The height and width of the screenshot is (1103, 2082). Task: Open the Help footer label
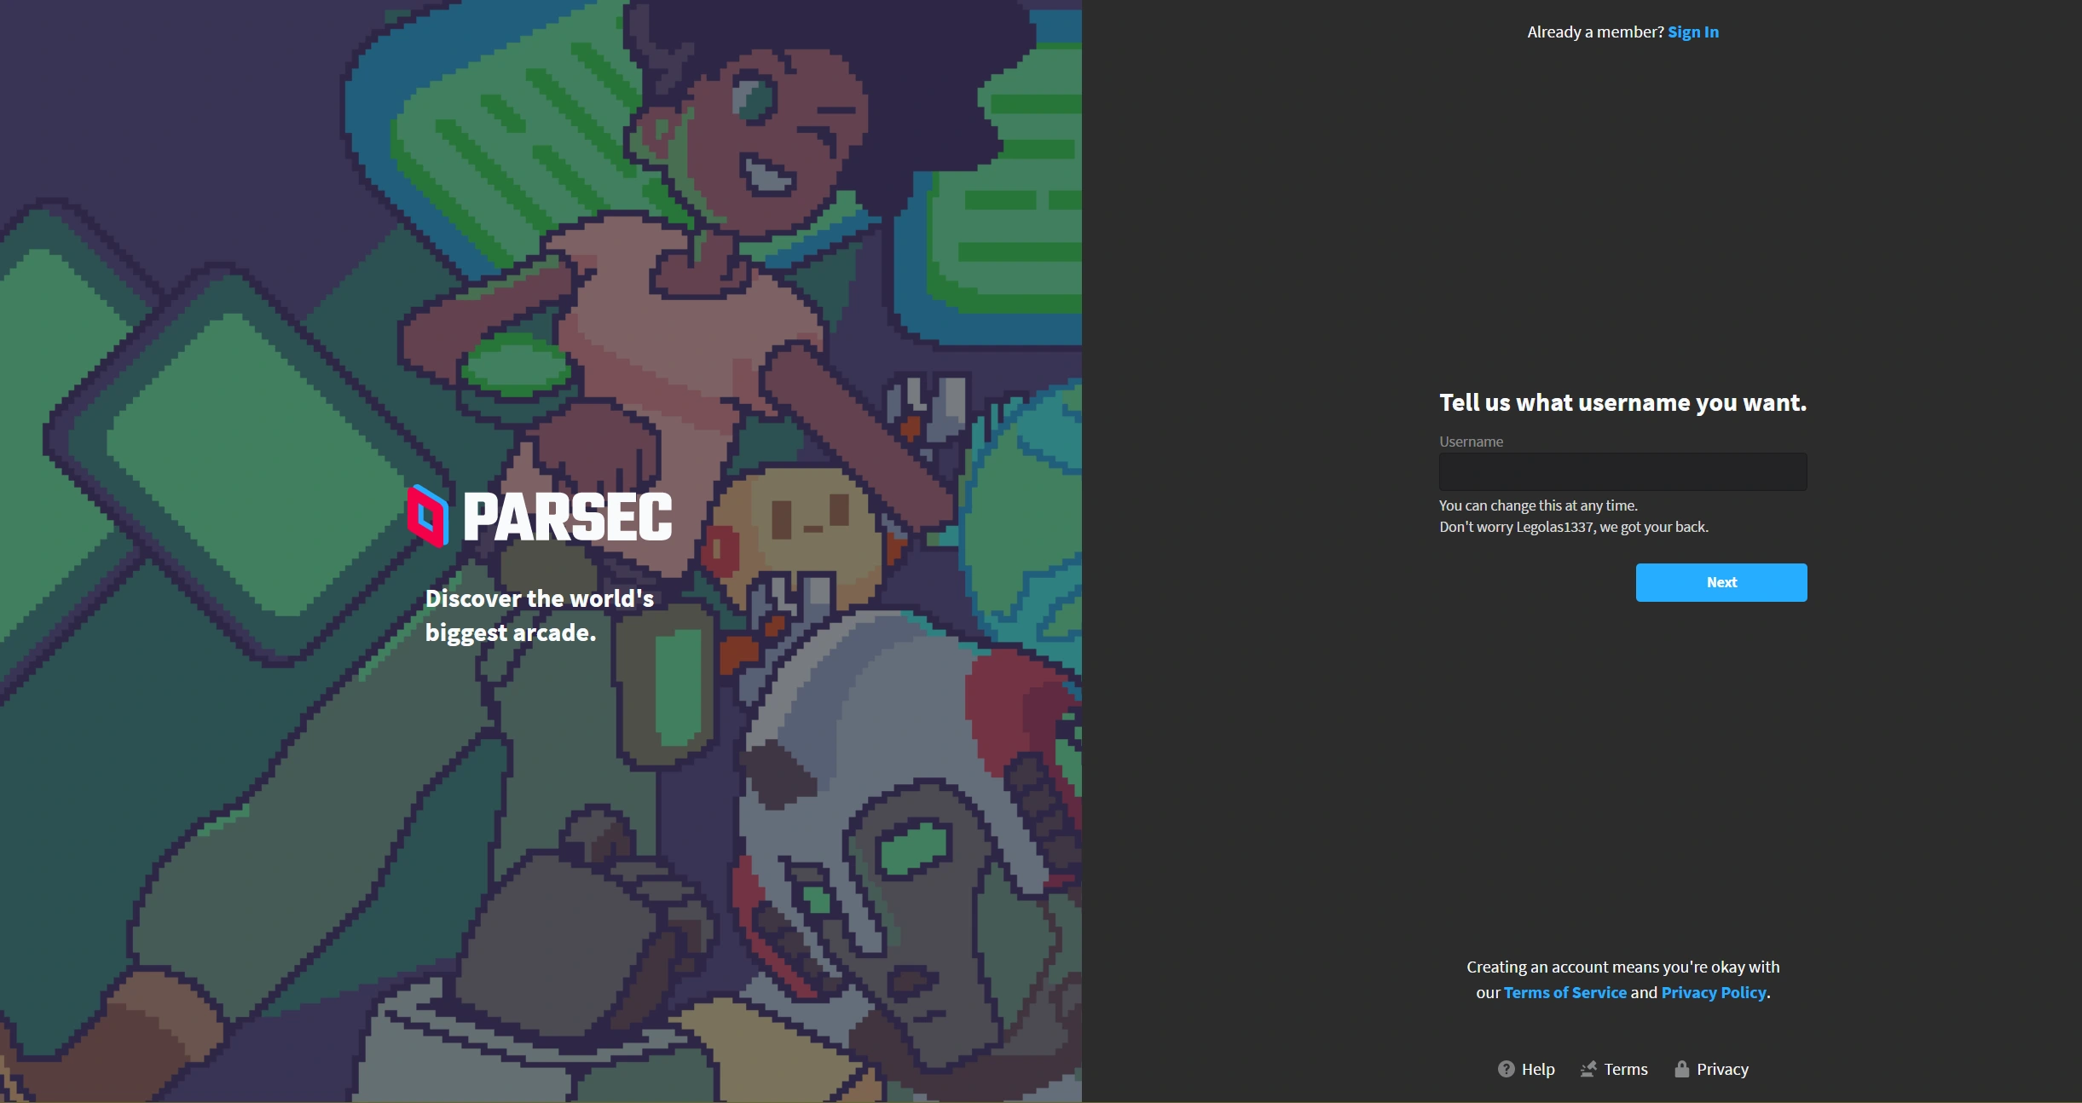click(x=1538, y=1069)
